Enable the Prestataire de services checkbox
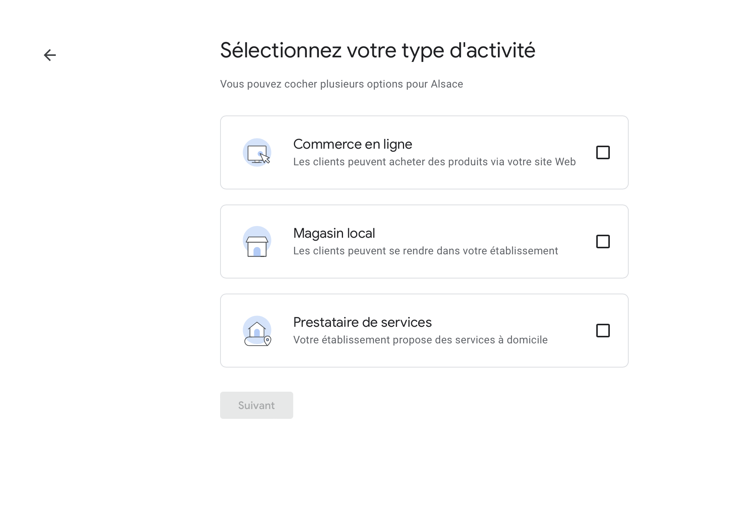The image size is (744, 523). (x=603, y=331)
